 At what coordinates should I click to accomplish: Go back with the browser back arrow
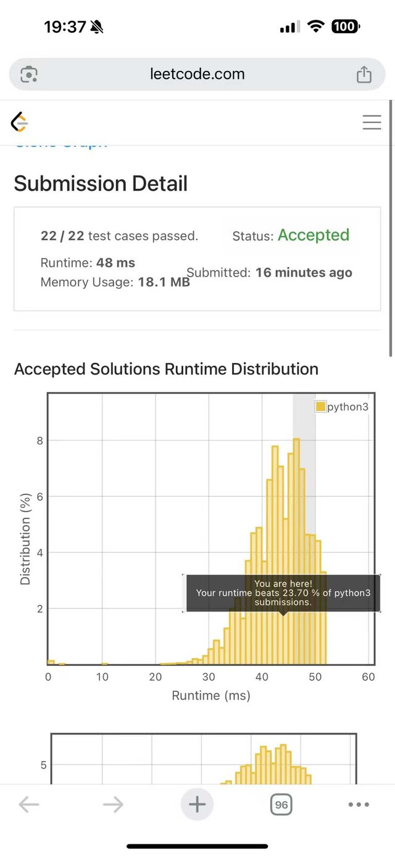coord(29,804)
